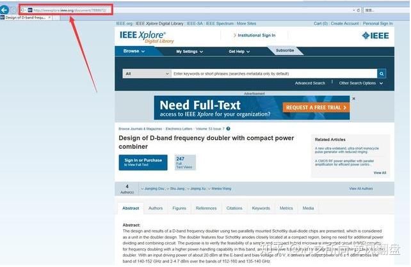Switch to the Figures tab
This screenshot has height=267, width=411.
(x=179, y=208)
